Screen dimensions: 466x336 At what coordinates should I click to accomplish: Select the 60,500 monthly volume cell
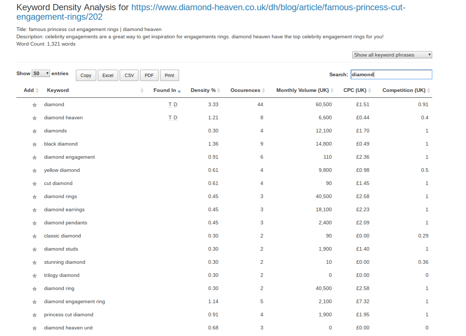click(x=324, y=104)
